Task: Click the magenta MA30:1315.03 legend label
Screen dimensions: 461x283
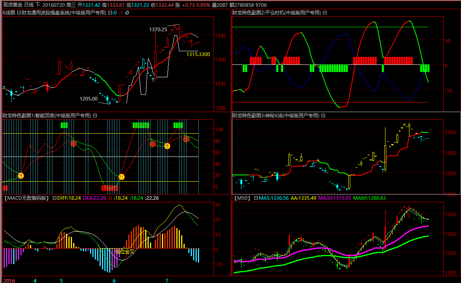Action: point(335,198)
